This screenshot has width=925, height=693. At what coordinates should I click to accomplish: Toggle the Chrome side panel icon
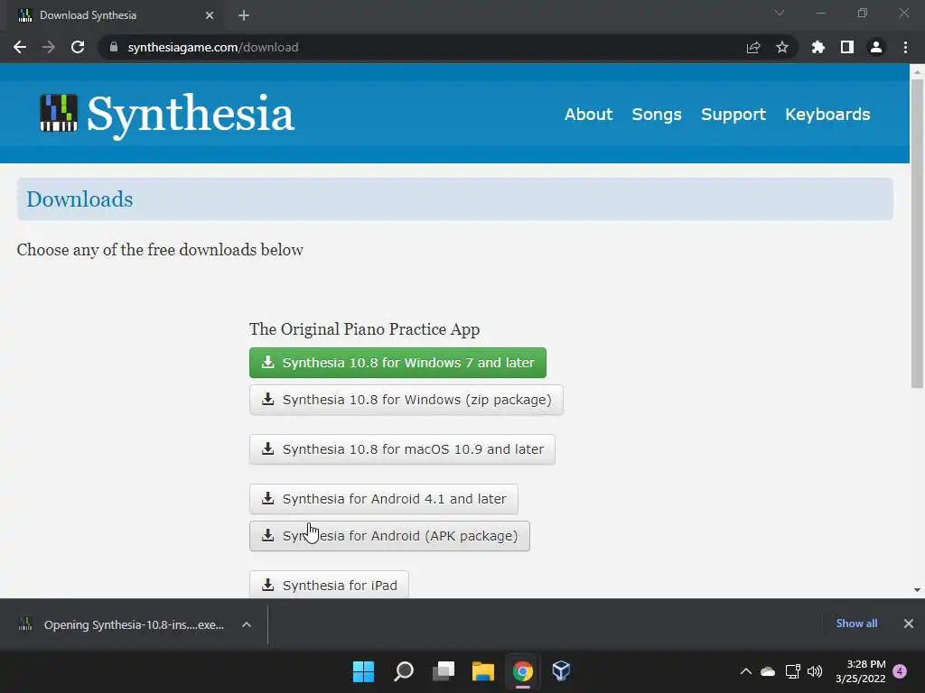click(847, 47)
